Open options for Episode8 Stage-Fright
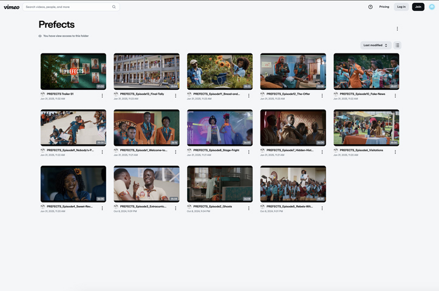This screenshot has height=291, width=439. (248, 152)
